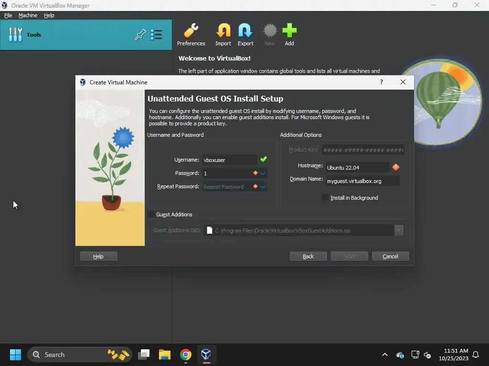Close the Create Virtual Machine dialog

pos(403,82)
